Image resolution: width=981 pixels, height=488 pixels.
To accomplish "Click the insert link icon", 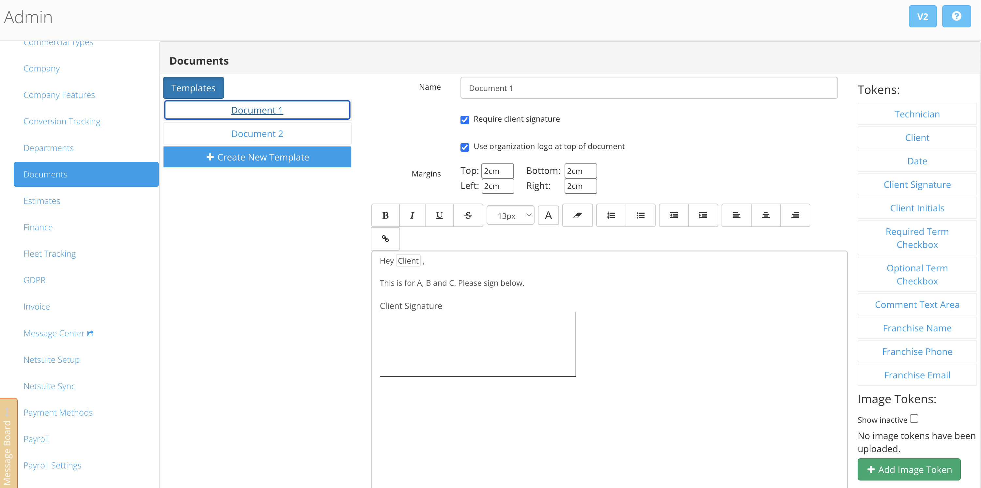I will tap(385, 239).
